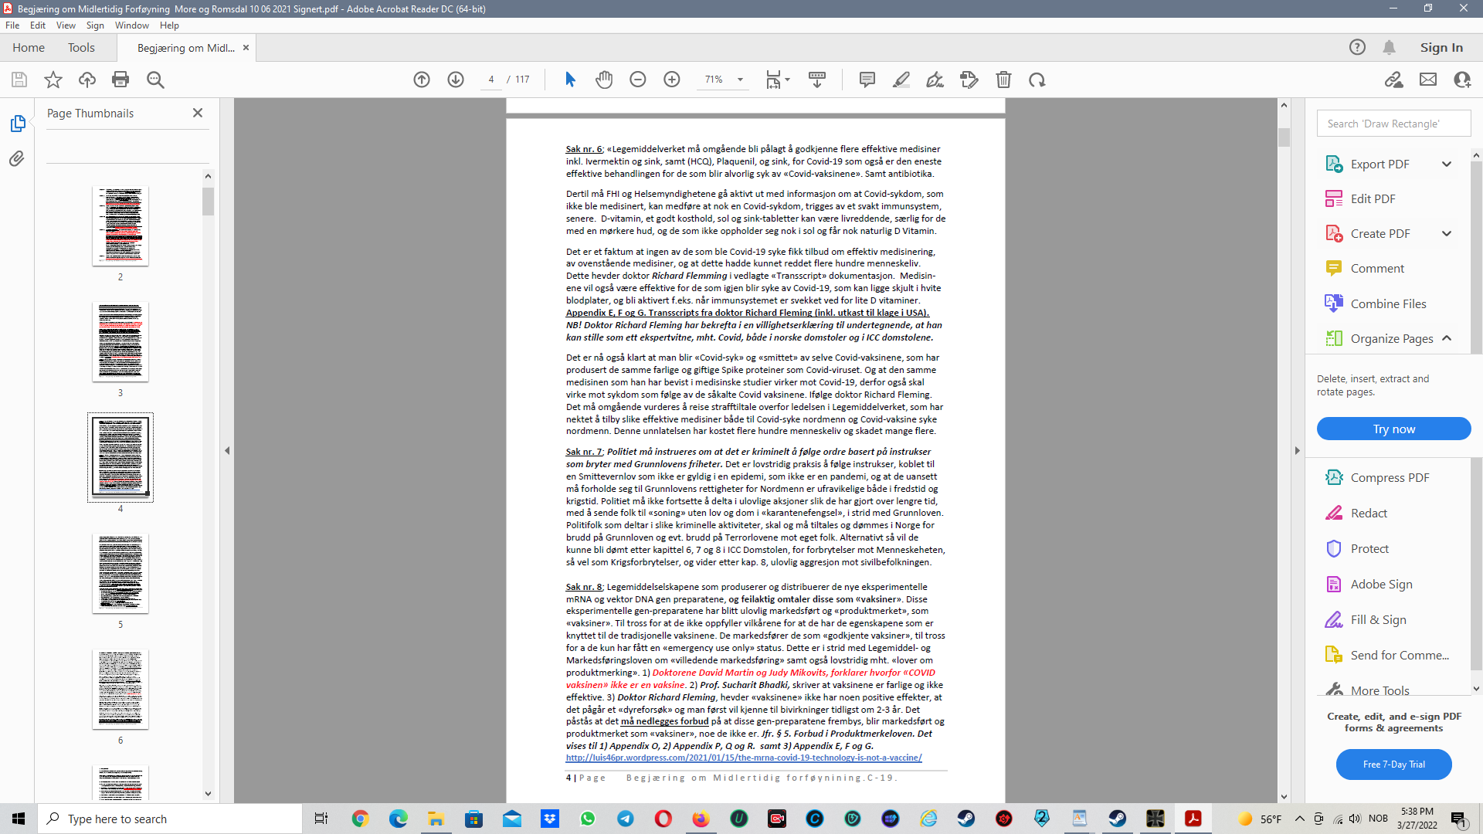This screenshot has height=834, width=1483.
Task: Open the Windows Start menu
Action: (x=19, y=819)
